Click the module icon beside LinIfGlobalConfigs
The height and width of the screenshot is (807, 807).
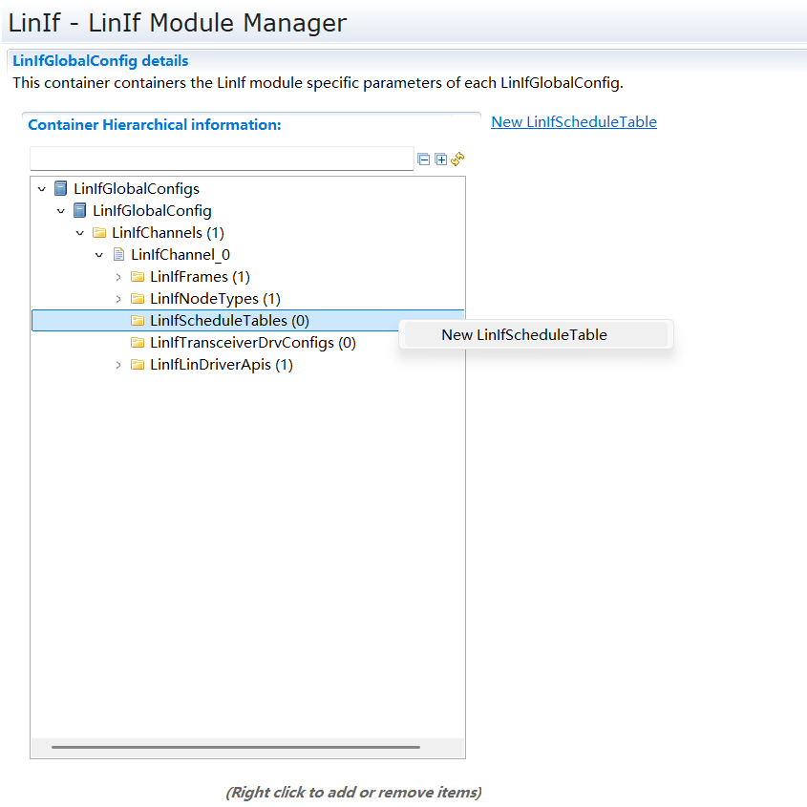tap(59, 188)
